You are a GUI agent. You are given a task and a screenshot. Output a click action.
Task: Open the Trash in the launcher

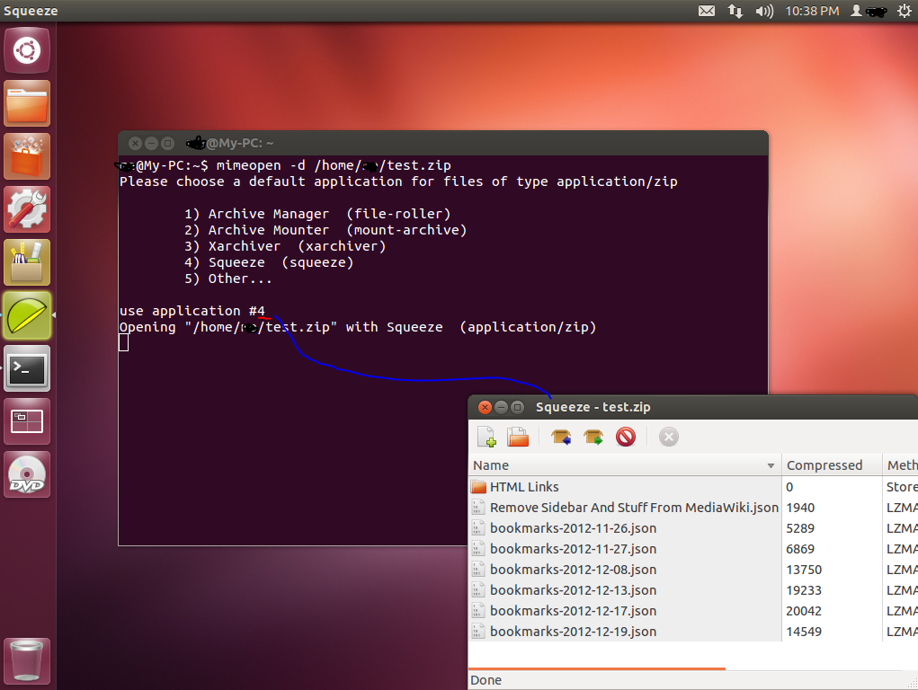(27, 661)
